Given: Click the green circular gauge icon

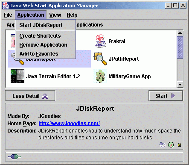Looking at the screenshot, I should click(x=171, y=145).
